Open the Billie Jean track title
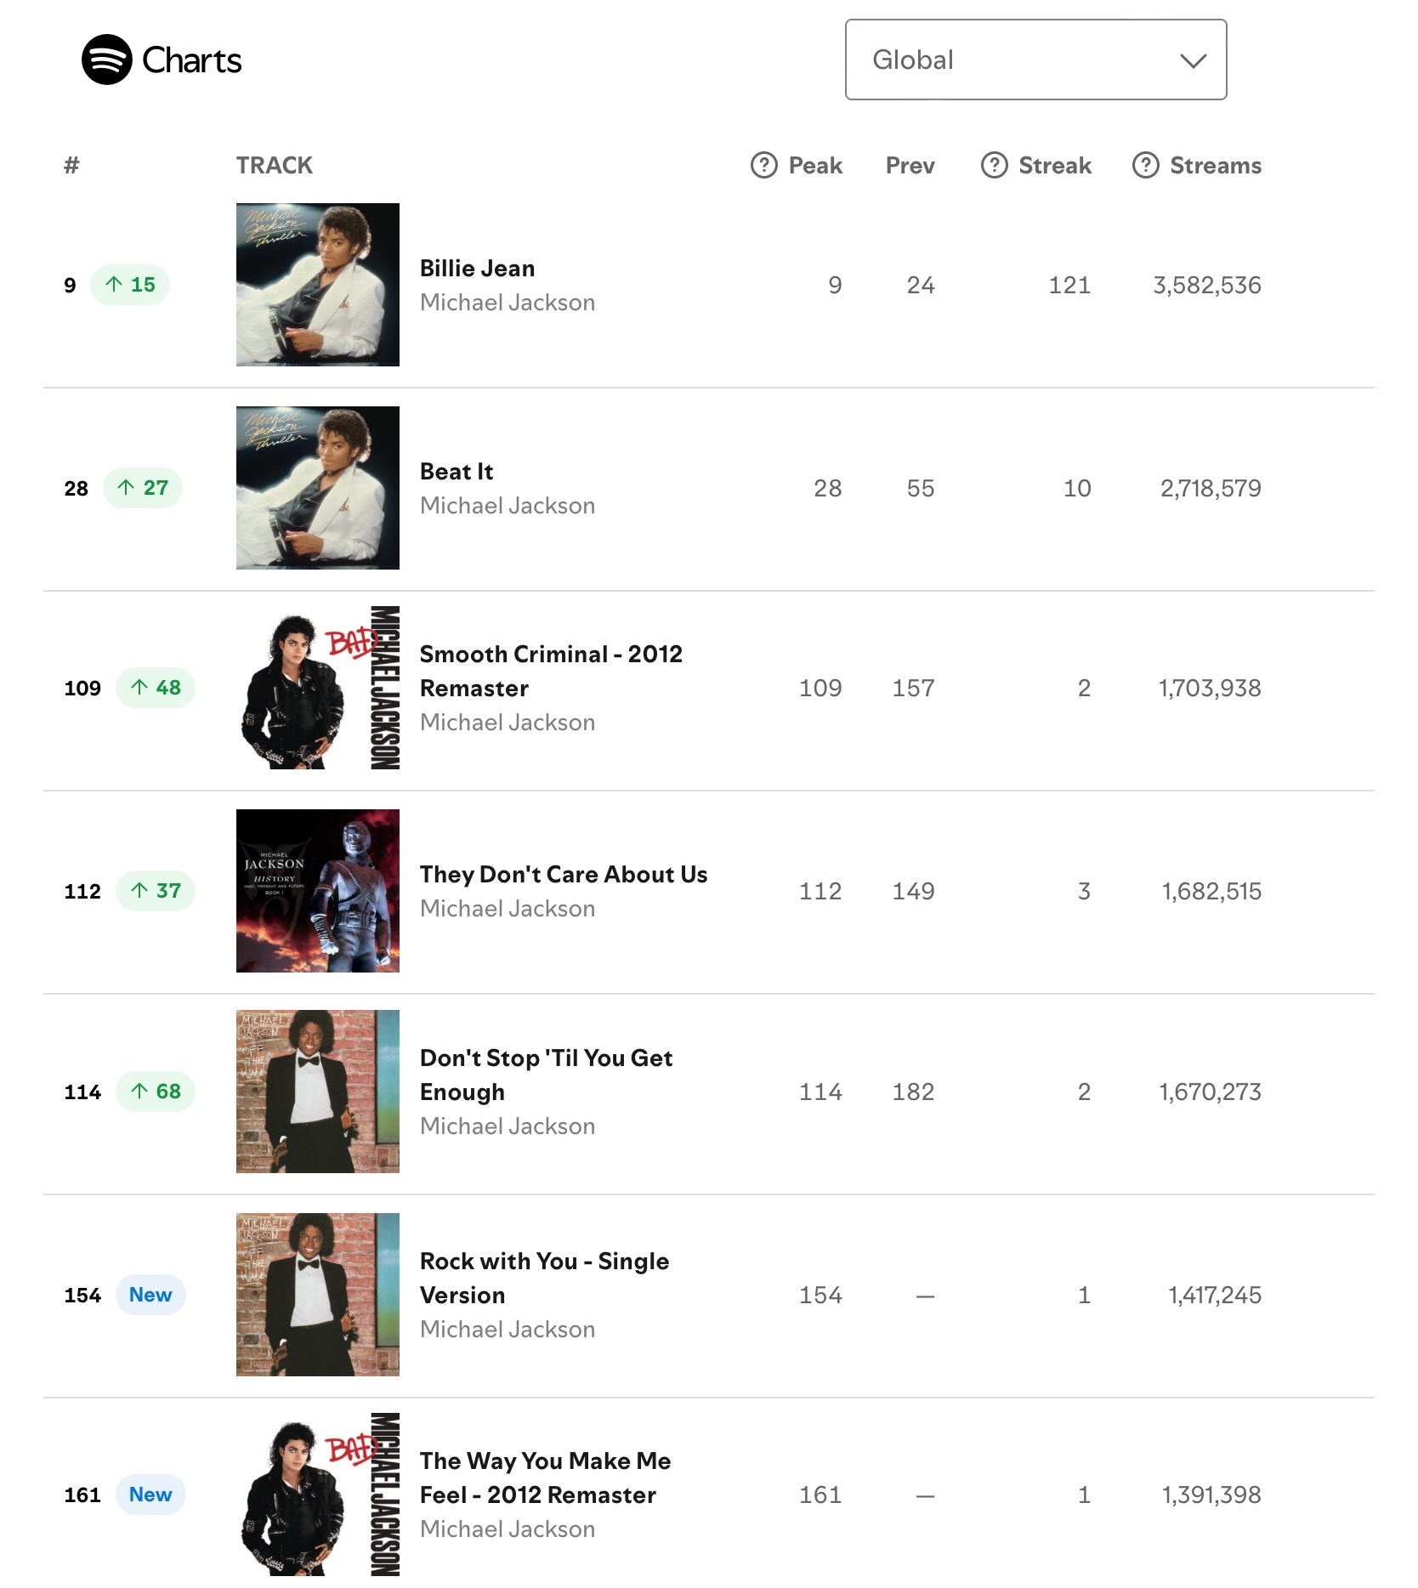The image size is (1418, 1588). 477,268
